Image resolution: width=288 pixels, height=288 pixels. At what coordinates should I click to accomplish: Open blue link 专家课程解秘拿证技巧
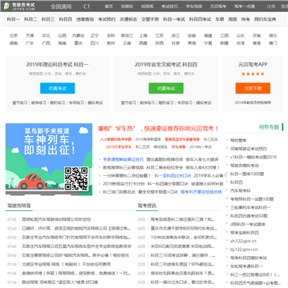(x=123, y=159)
